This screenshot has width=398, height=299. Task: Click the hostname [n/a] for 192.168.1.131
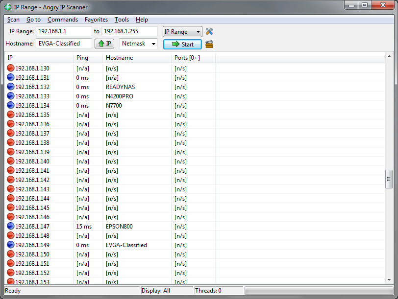click(x=112, y=78)
